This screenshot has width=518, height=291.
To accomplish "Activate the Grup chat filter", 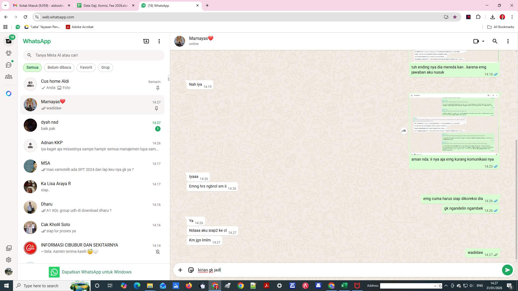I will (105, 67).
